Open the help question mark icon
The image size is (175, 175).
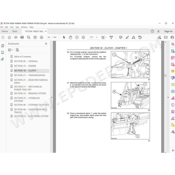(152, 31)
